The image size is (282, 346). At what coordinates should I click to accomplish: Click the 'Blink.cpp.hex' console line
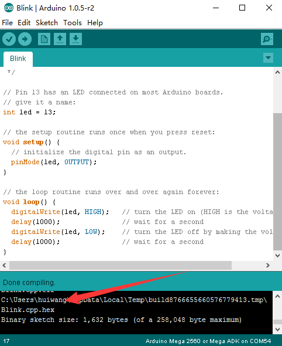coord(27,310)
